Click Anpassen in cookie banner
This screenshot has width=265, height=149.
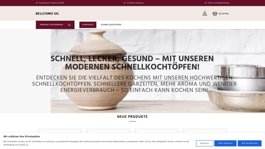click(x=204, y=143)
